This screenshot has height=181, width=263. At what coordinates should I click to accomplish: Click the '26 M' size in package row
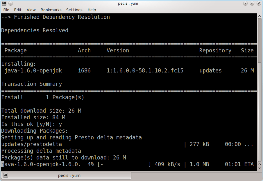247,70
